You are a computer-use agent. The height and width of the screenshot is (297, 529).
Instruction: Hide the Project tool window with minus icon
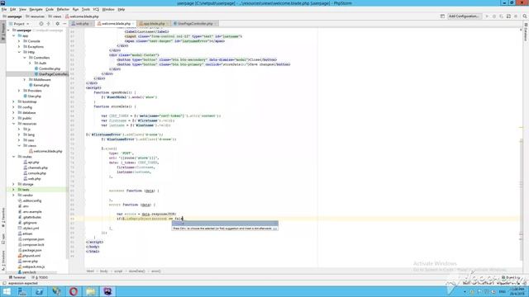[64, 24]
